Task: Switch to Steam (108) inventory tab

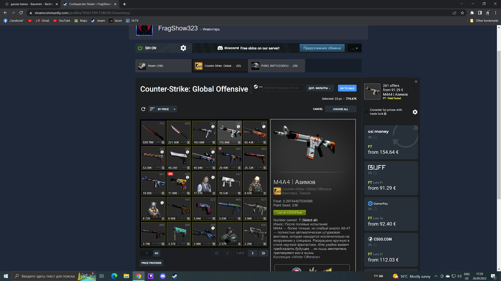Action: [x=163, y=65]
